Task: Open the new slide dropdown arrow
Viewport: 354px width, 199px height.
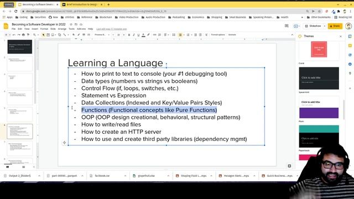Action: coord(9,35)
